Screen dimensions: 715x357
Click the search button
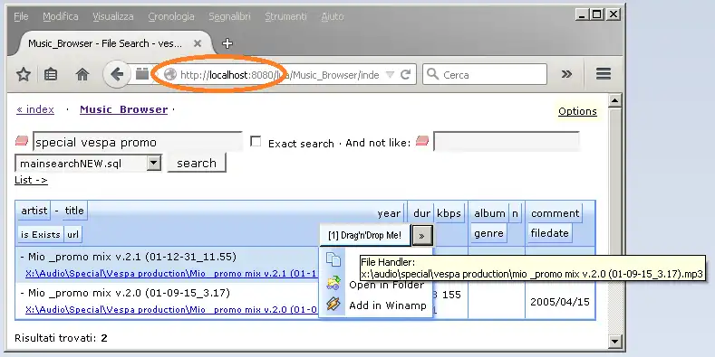(197, 163)
